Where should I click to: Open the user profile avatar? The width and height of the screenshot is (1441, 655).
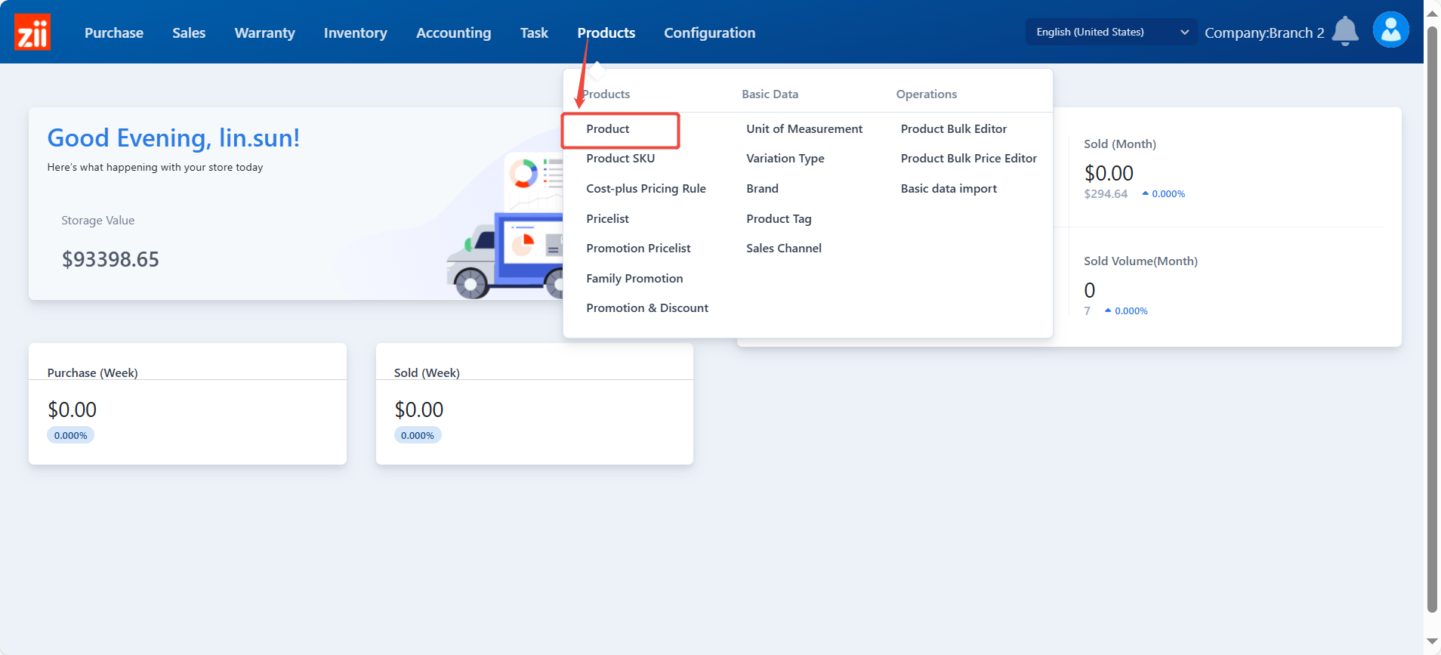[1390, 30]
